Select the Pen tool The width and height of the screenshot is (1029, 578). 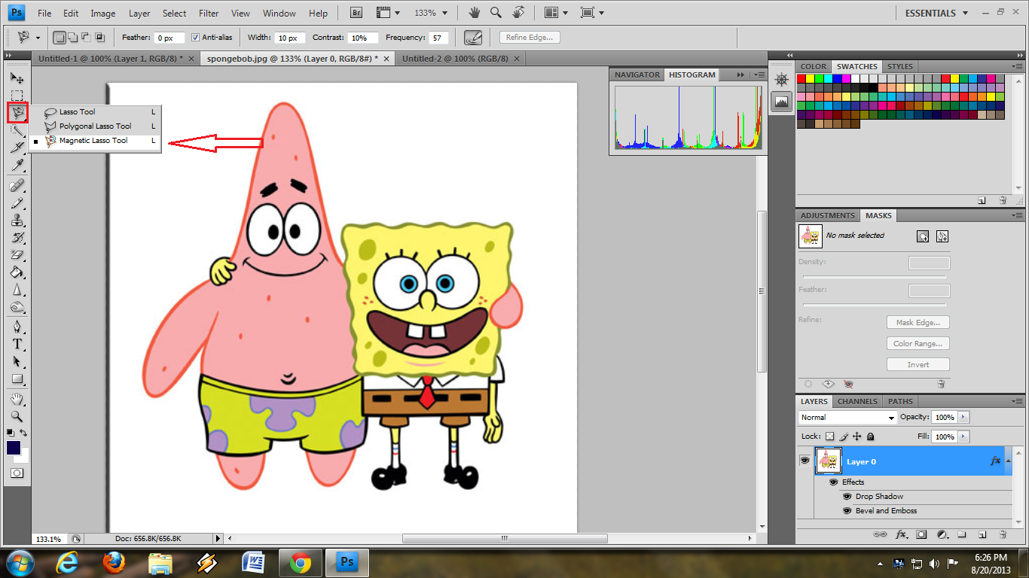pyautogui.click(x=17, y=327)
